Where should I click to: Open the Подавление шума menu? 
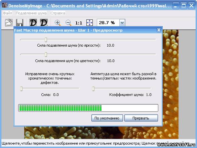[31, 13]
